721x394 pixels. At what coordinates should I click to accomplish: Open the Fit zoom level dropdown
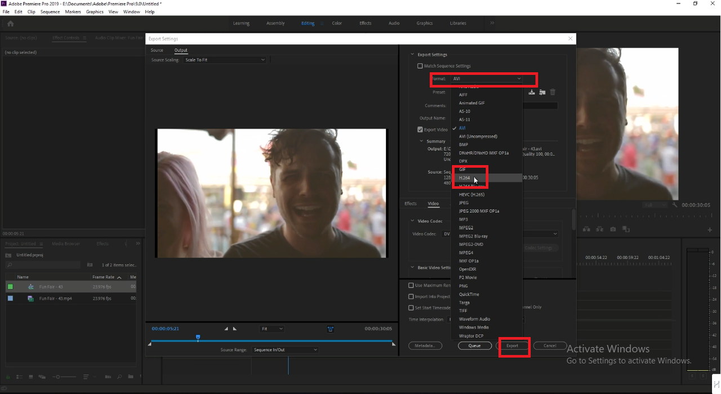(272, 329)
